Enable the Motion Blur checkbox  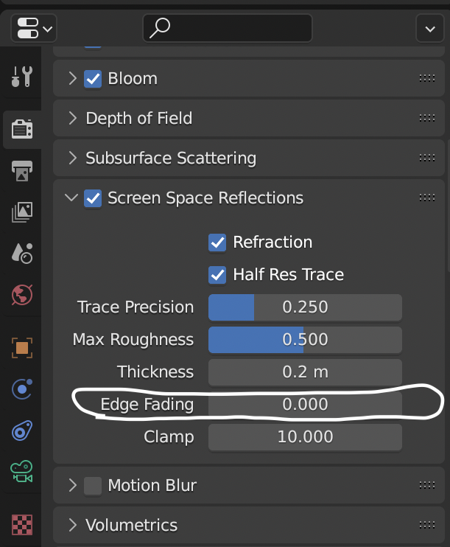93,485
